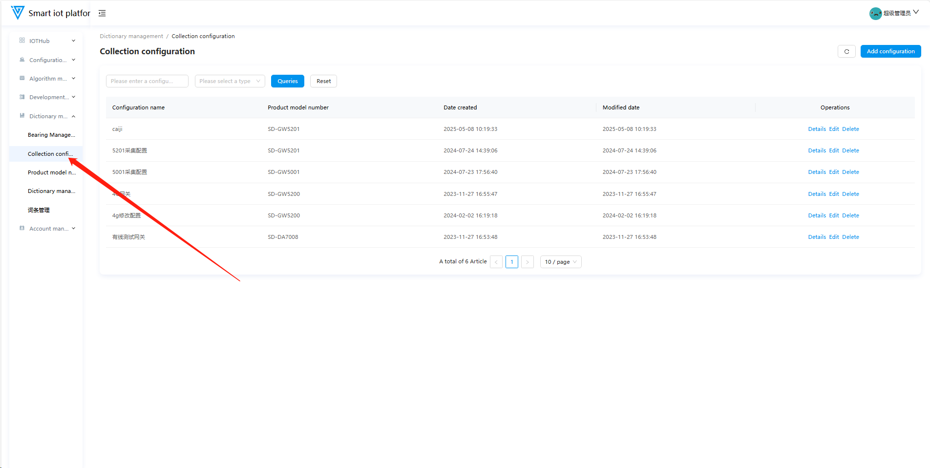The height and width of the screenshot is (468, 930).
Task: Expand the Configuration menu chevron
Action: [73, 60]
